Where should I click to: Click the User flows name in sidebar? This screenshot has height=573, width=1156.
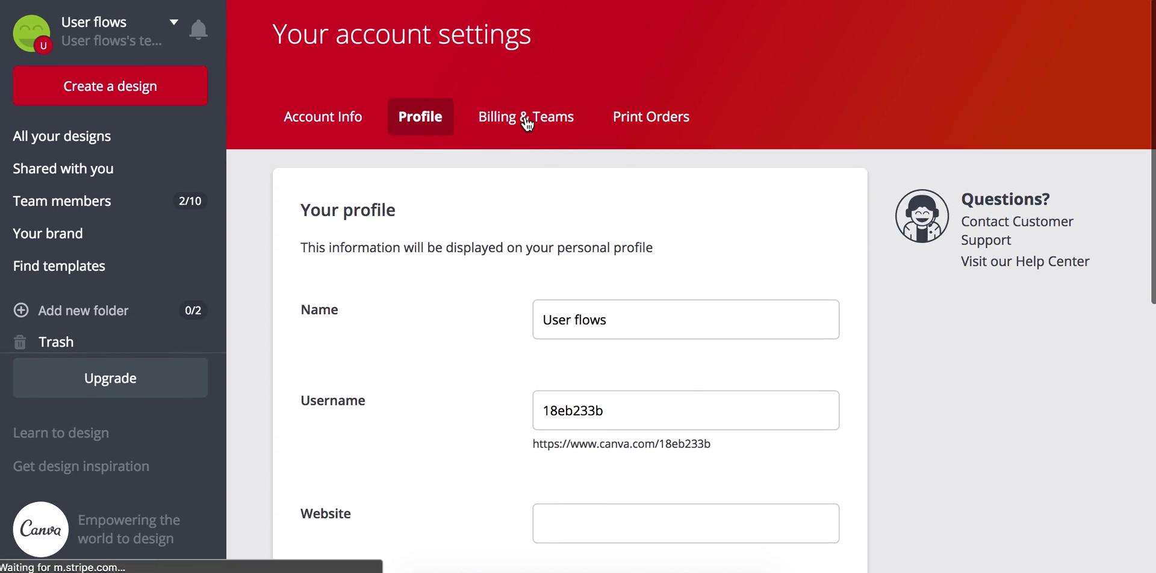coord(94,22)
